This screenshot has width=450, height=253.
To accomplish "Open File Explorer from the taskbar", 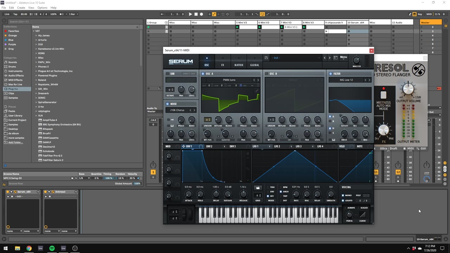I will [x=17, y=248].
